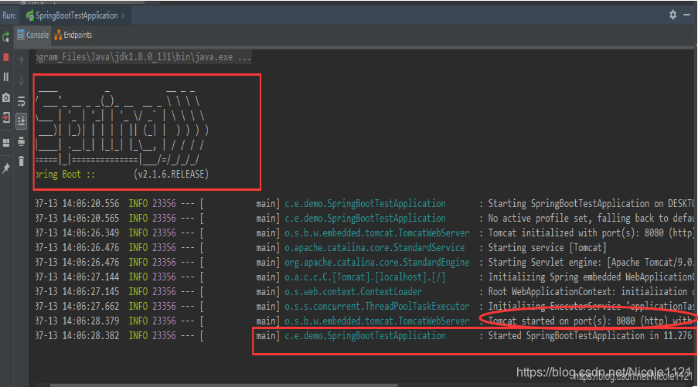Switch to the Console tab
The image size is (698, 387).
tap(33, 35)
